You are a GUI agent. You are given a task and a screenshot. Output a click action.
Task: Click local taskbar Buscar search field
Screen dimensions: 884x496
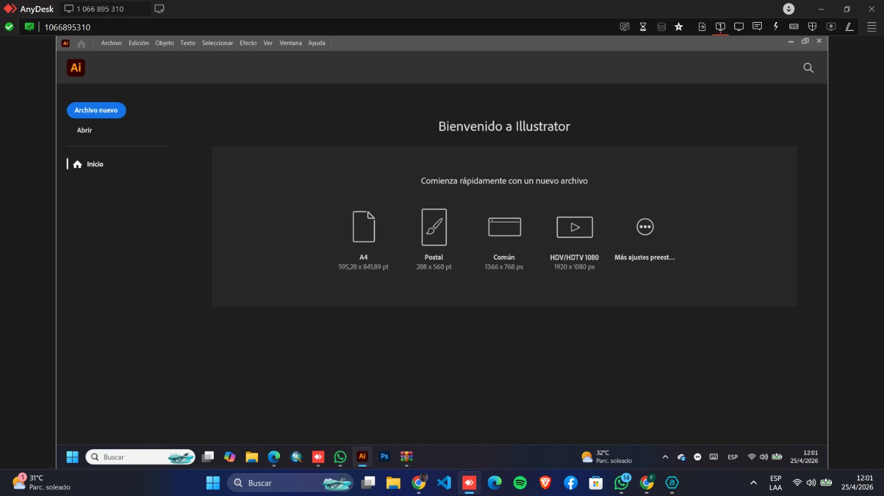click(291, 483)
